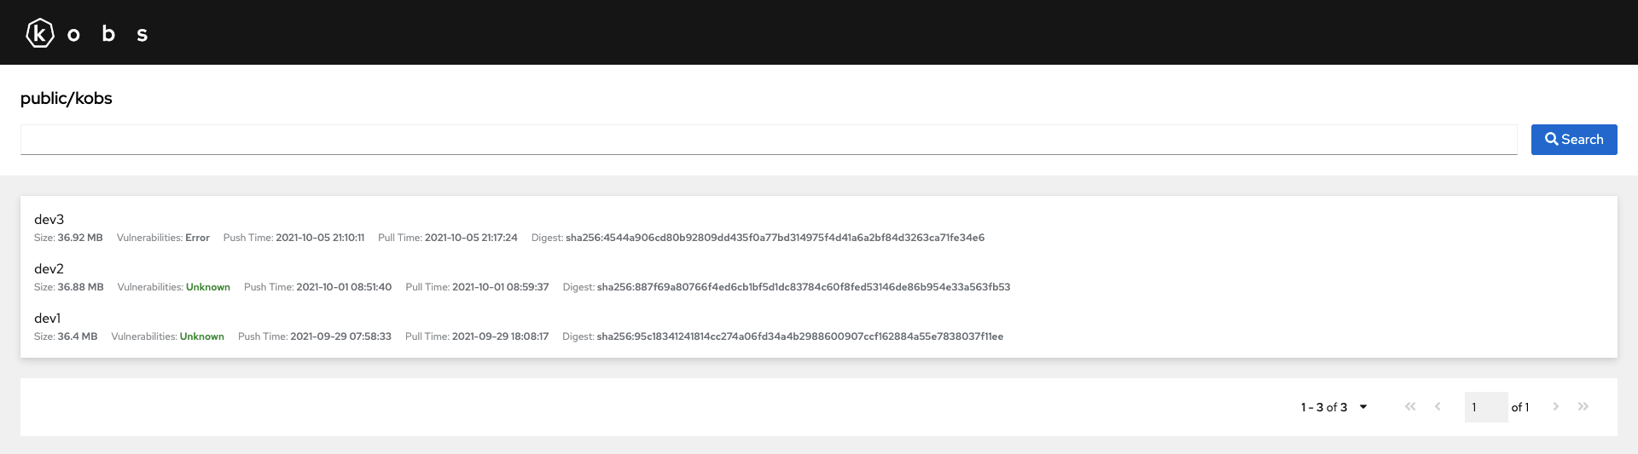Expand the 1 - 3 of 3 items-per-page dropdown

(1334, 407)
